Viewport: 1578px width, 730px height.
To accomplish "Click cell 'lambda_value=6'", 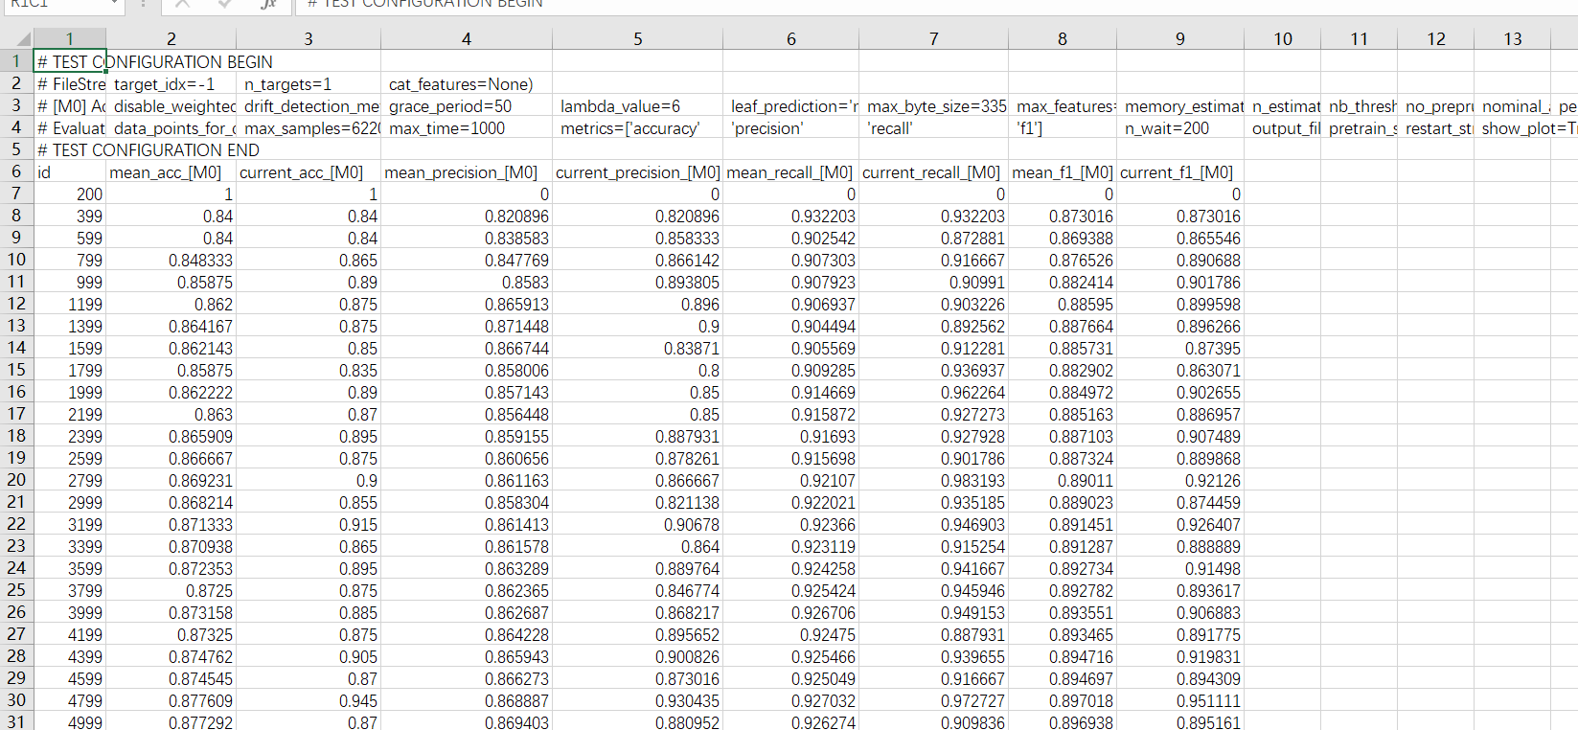I will pos(637,105).
